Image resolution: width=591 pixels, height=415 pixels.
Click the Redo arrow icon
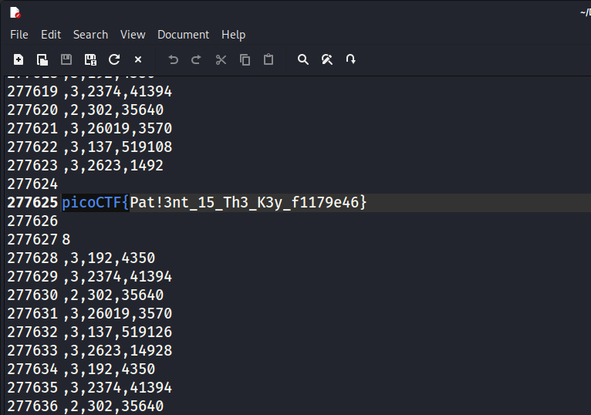pyautogui.click(x=196, y=59)
